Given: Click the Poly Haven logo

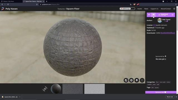Looking at the screenshot, I should (x=9, y=9).
